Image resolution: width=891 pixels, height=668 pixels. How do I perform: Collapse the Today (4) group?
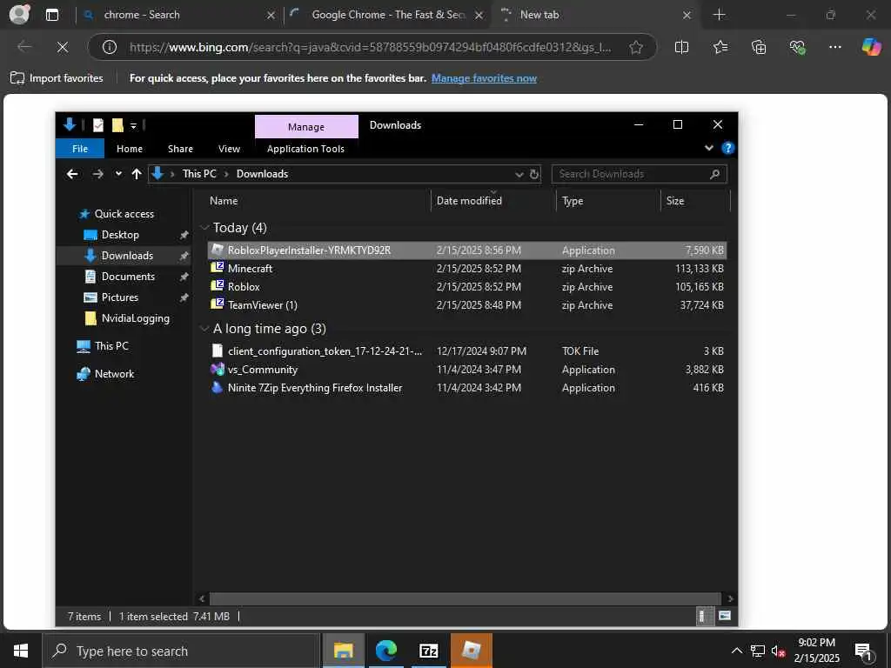pos(204,228)
